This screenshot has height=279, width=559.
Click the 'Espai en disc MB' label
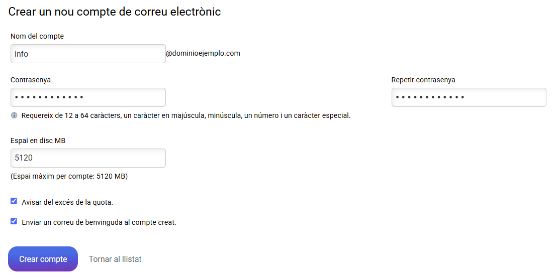(x=38, y=141)
